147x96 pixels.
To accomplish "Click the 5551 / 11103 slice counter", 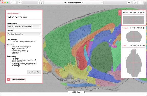I will tap(138, 46).
